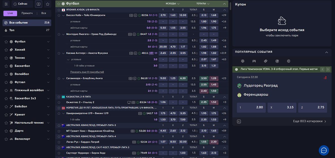Collapse Сагамихара – Блаублиц Акита sub-events
Image resolution: width=335 pixels, height=158 pixels.
(x=63, y=78)
